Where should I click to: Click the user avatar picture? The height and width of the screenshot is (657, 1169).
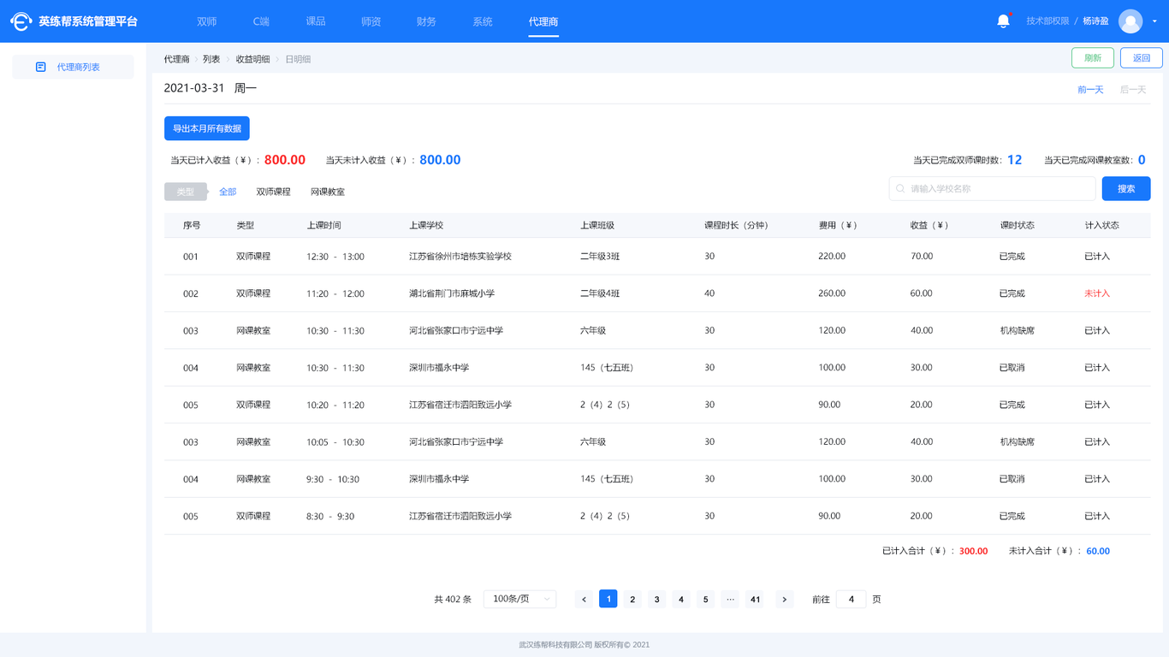click(1130, 21)
